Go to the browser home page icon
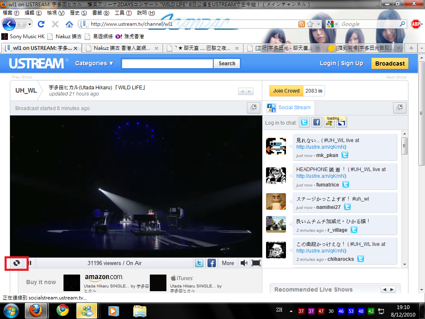The width and height of the screenshot is (425, 319). pos(69,24)
